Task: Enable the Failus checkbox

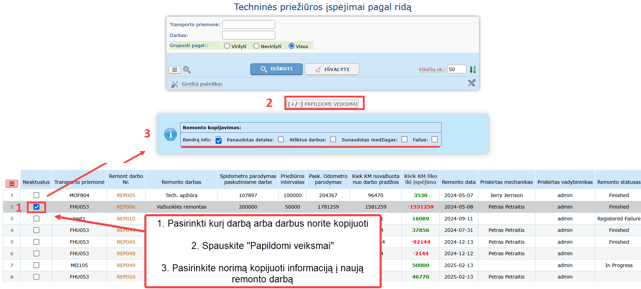Action: (x=435, y=139)
